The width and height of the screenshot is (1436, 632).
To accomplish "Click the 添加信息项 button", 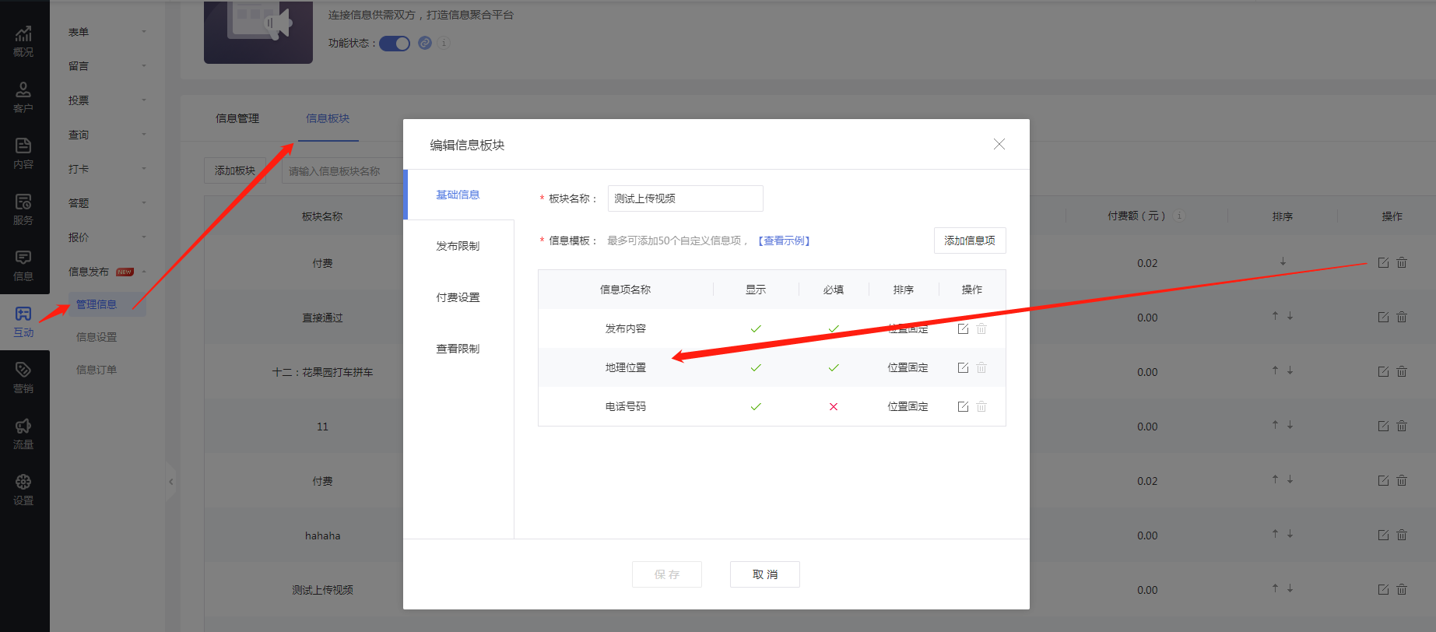I will [970, 241].
